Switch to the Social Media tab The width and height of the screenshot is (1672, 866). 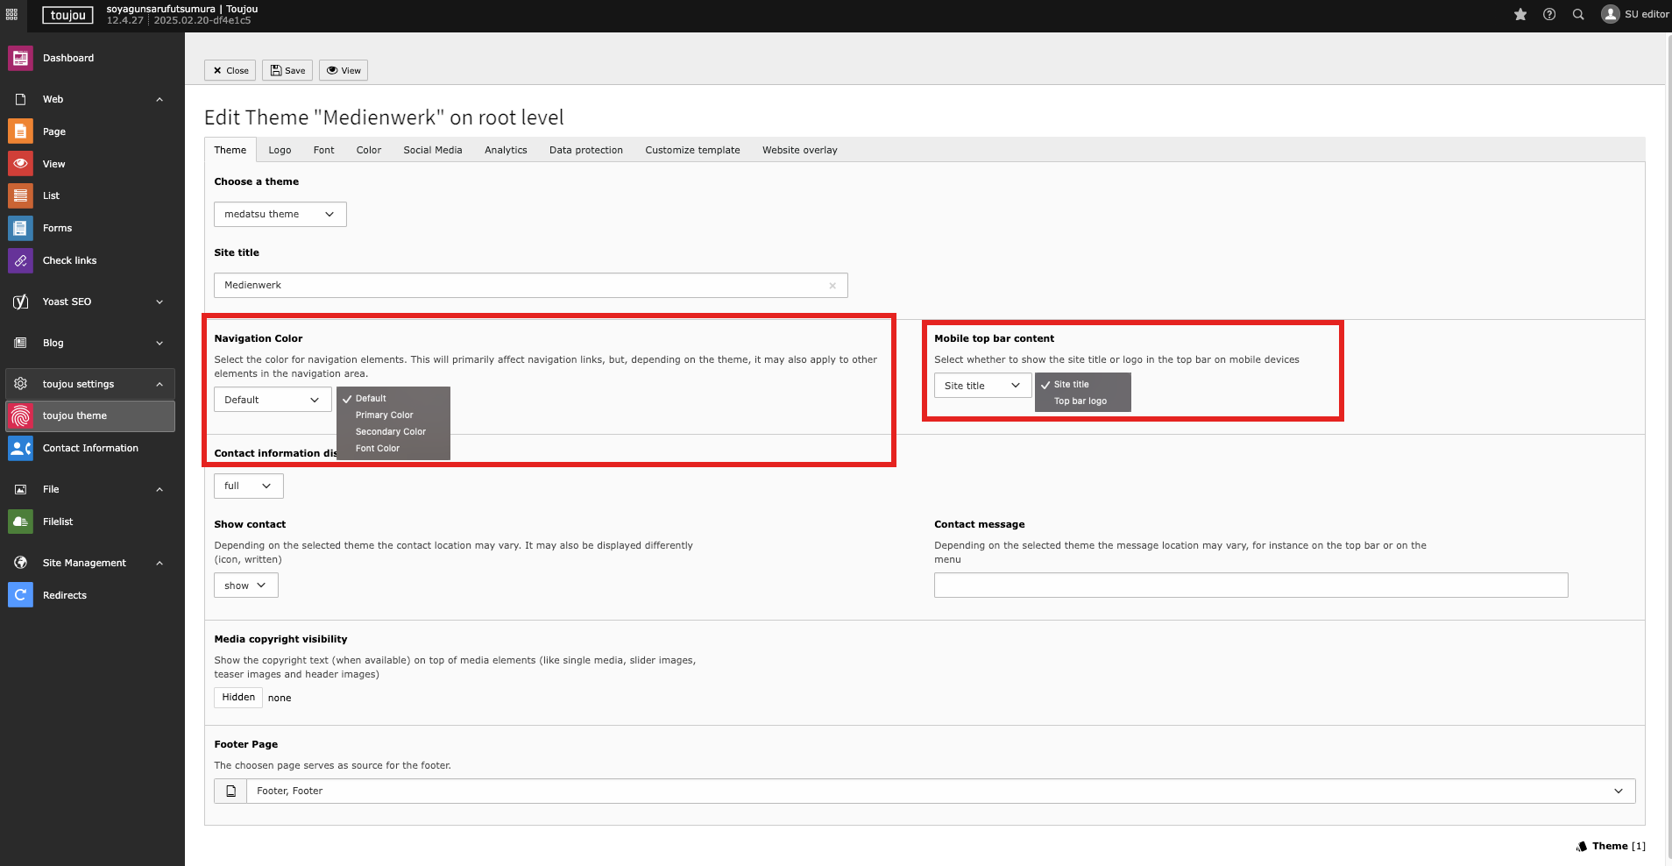coord(432,150)
